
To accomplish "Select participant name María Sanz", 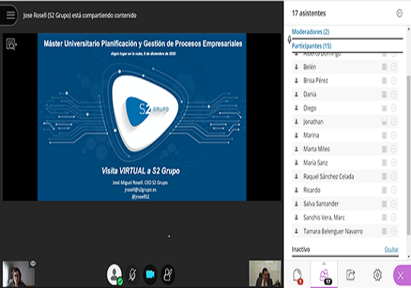I will [316, 162].
